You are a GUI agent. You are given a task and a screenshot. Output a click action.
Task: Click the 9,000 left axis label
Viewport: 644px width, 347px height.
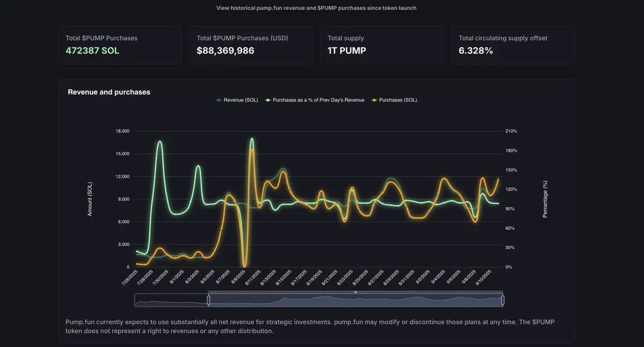[124, 199]
